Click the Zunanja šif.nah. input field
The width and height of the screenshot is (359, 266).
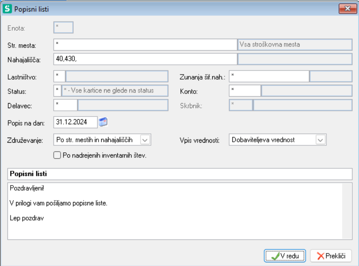269,76
